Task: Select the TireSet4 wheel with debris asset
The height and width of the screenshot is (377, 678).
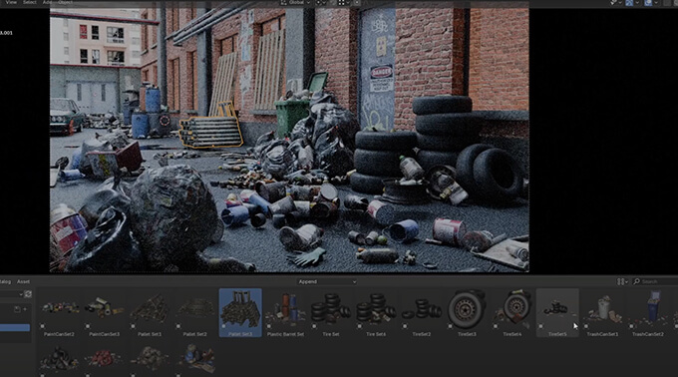Action: click(x=511, y=313)
